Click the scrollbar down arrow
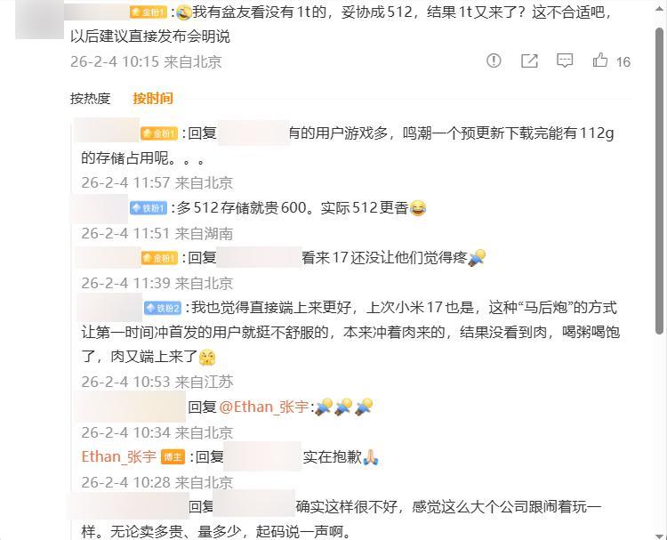The width and height of the screenshot is (667, 540). [x=659, y=535]
